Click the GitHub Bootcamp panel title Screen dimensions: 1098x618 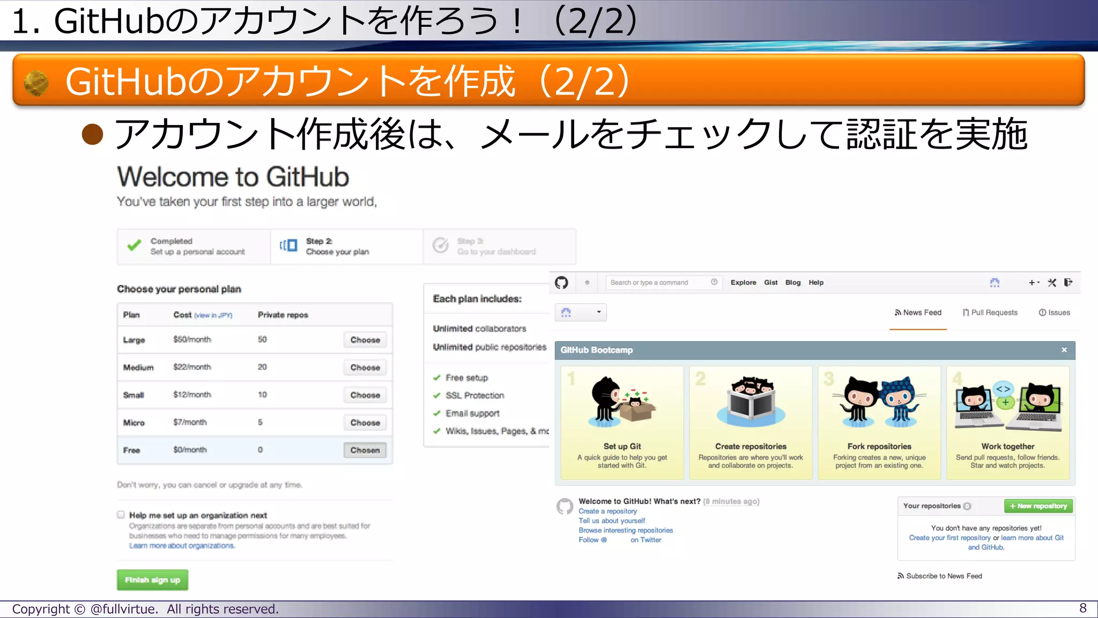597,350
